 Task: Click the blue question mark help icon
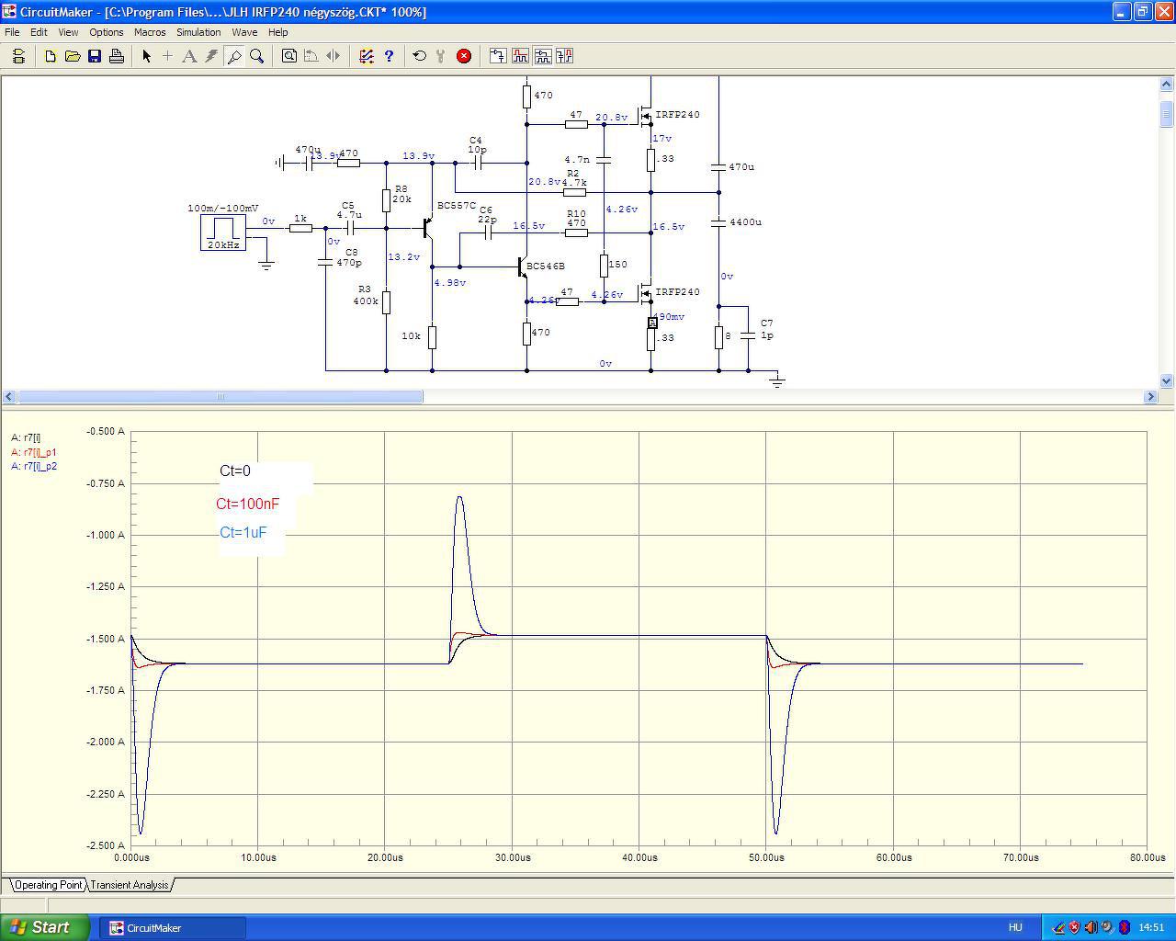(389, 56)
